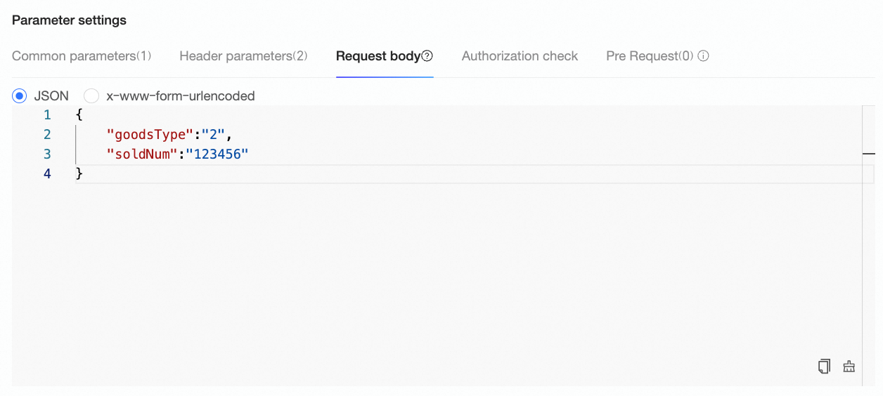Open the Header parameters(2) tab
883x396 pixels.
point(243,56)
